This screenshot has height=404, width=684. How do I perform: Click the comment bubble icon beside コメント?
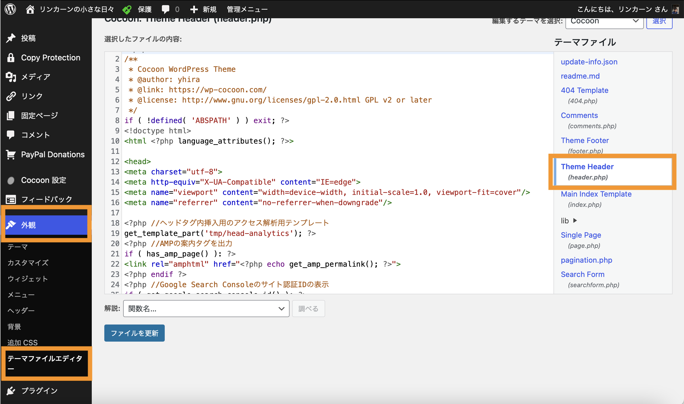(11, 135)
